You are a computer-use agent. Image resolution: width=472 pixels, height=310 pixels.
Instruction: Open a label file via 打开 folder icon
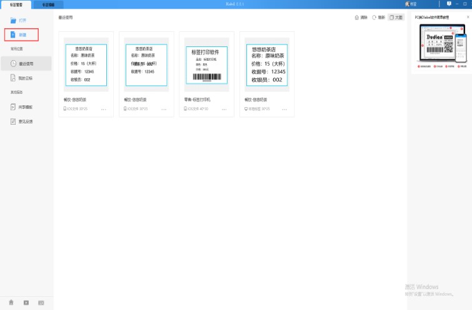point(13,20)
